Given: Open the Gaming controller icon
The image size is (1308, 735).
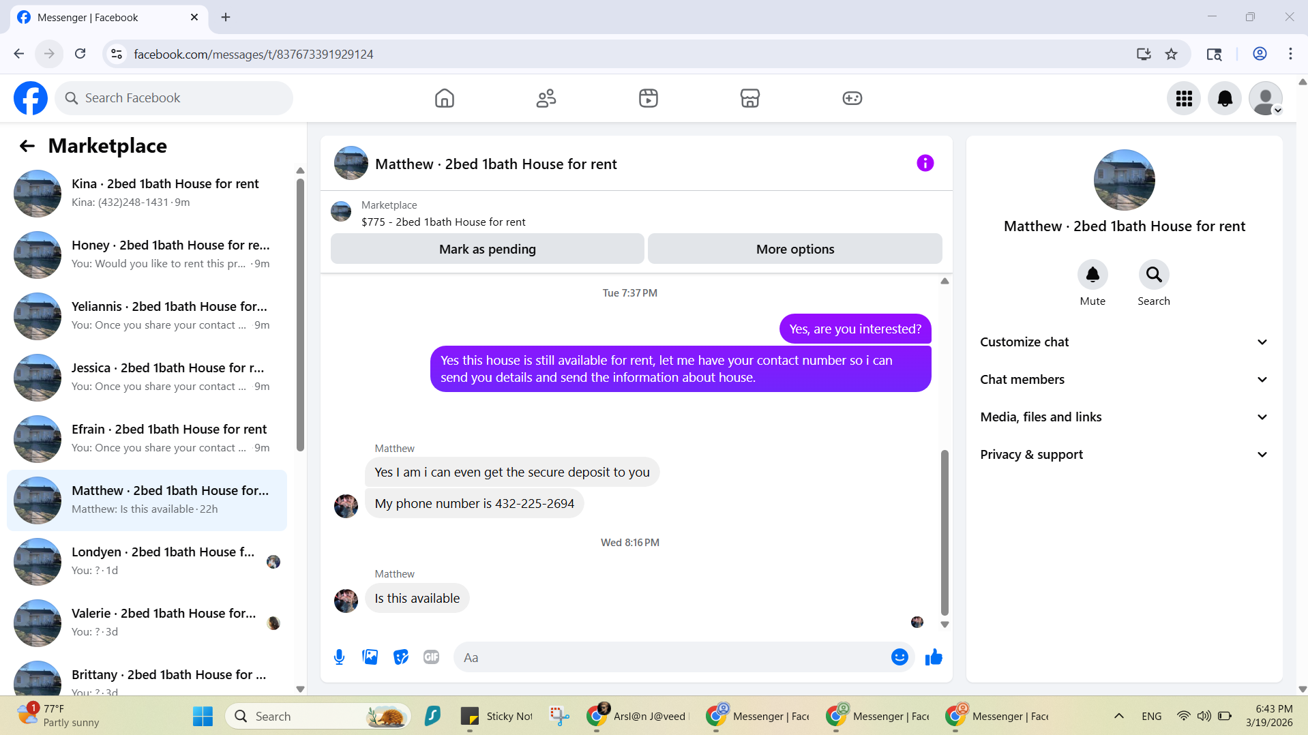Looking at the screenshot, I should (x=852, y=98).
